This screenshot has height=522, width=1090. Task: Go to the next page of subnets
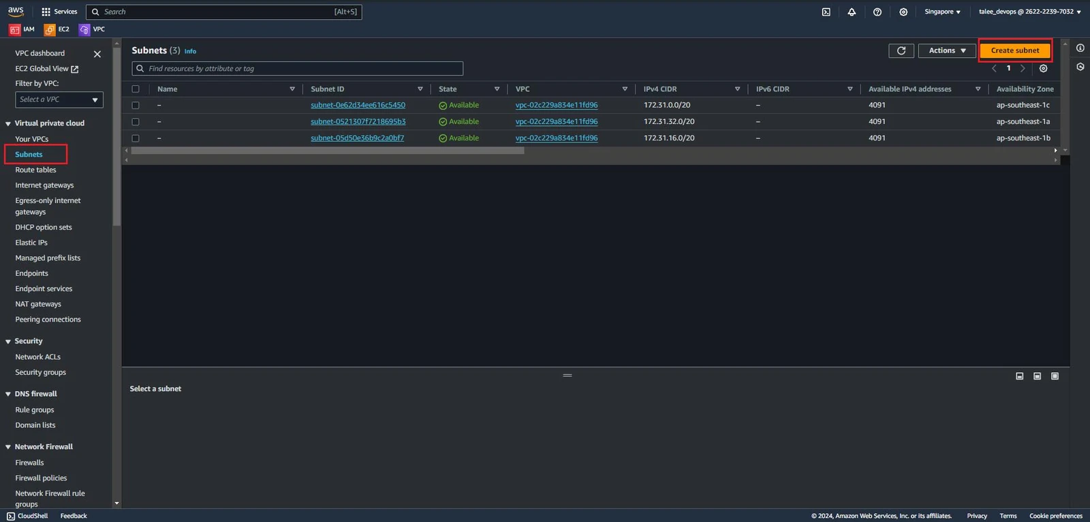[1023, 68]
